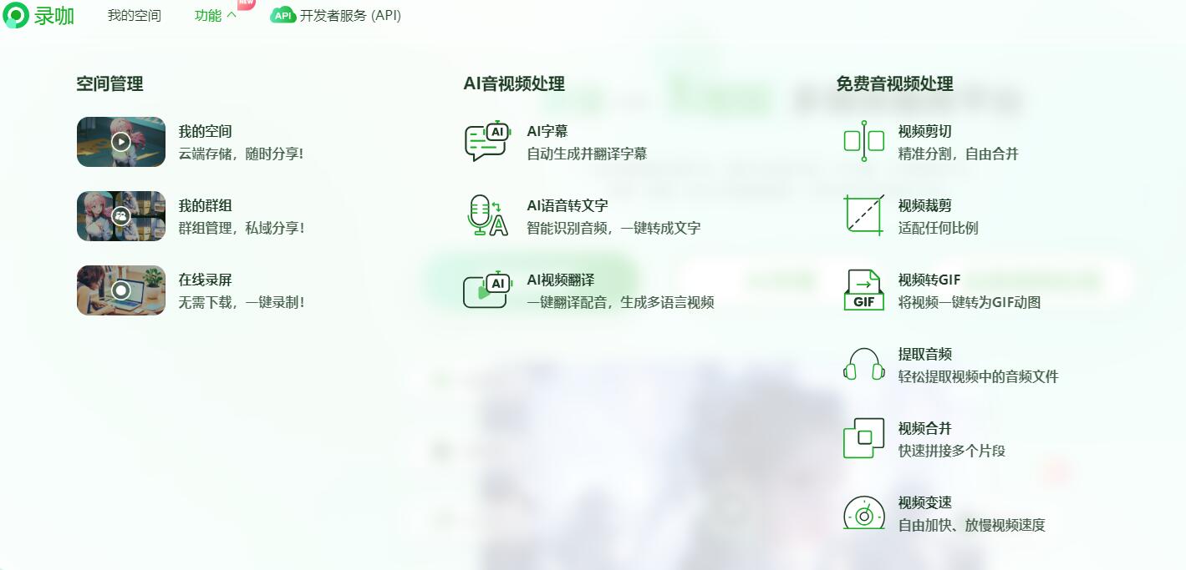Open the 视频转GIF file icon
The height and width of the screenshot is (570, 1186).
click(x=864, y=290)
